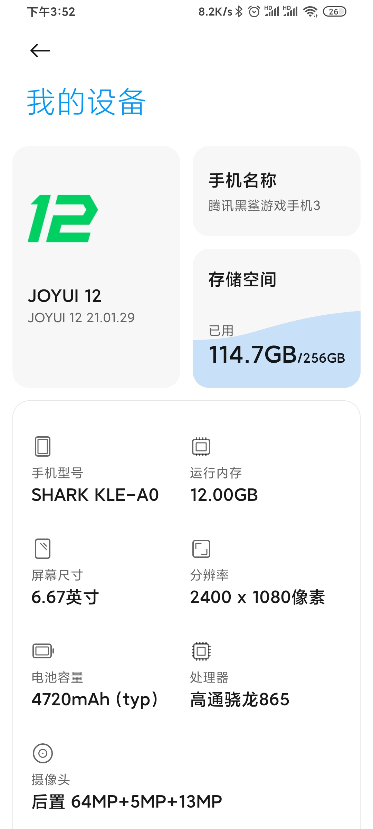373x829 pixels.
Task: Tap the Bluetooth status bar icon
Action: (x=239, y=12)
